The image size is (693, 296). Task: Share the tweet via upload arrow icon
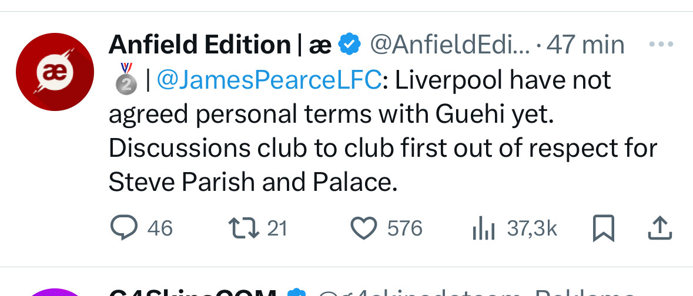click(x=659, y=228)
